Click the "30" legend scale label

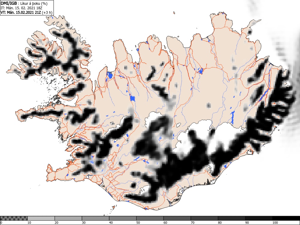click(84, 223)
